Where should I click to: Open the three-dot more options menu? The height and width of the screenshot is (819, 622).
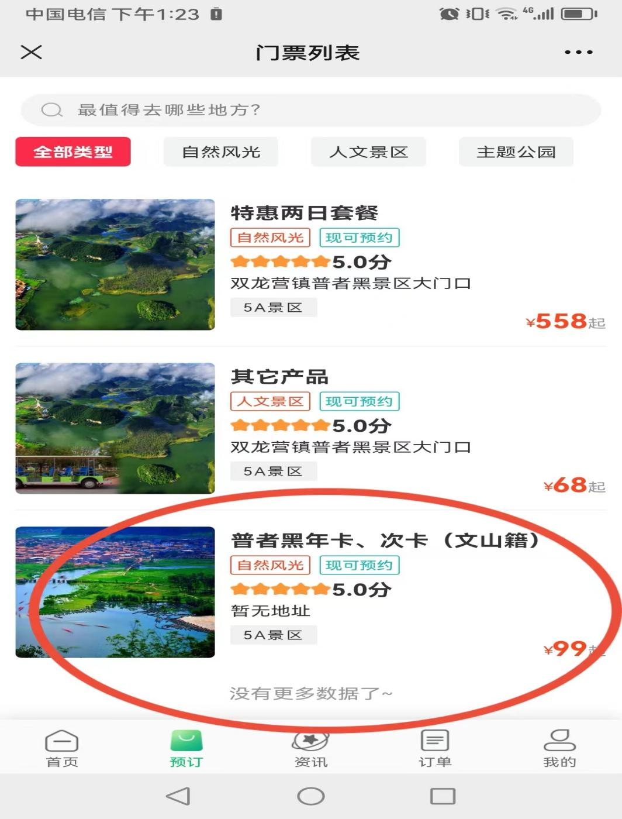578,52
